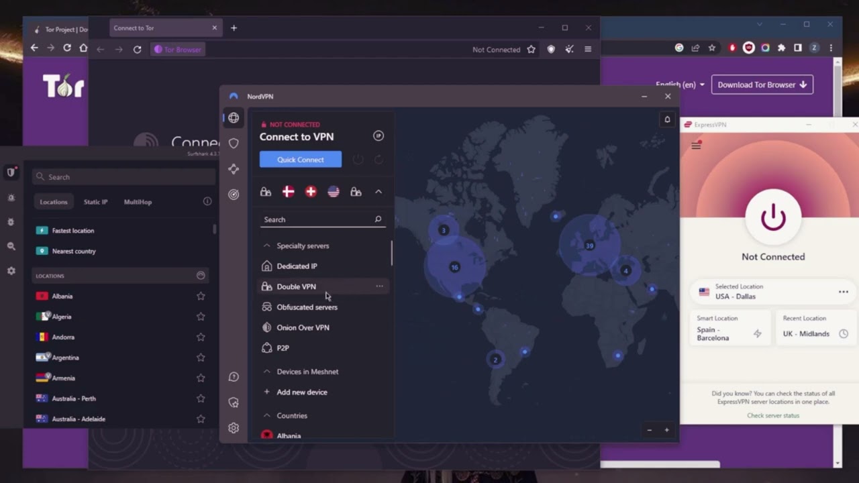Open NordVPN Dark Web Monitor target icon

(234, 195)
